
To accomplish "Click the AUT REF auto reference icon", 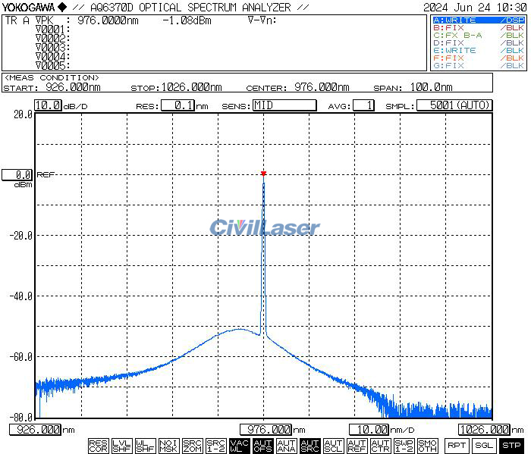I will pos(357,446).
